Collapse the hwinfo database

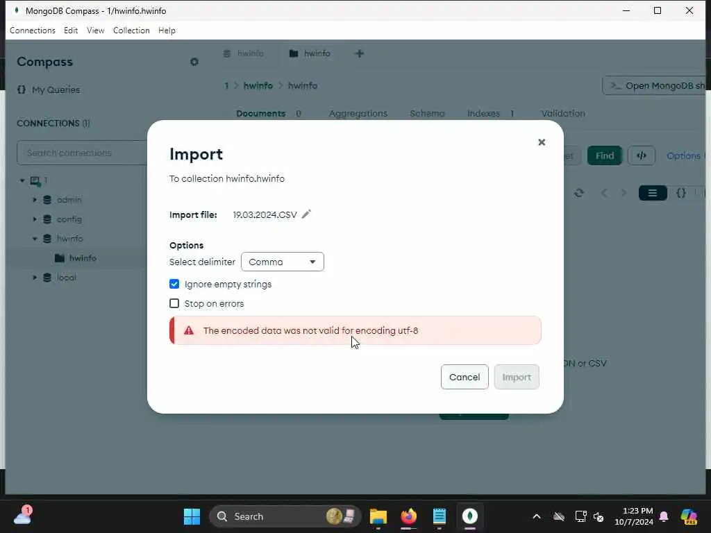point(35,239)
